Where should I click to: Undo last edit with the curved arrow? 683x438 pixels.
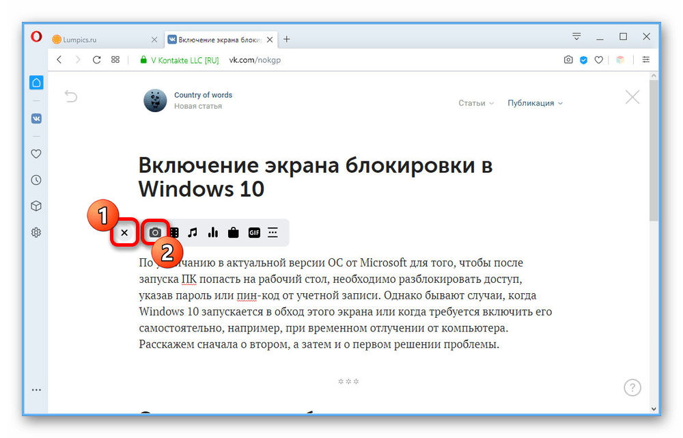pos(71,96)
